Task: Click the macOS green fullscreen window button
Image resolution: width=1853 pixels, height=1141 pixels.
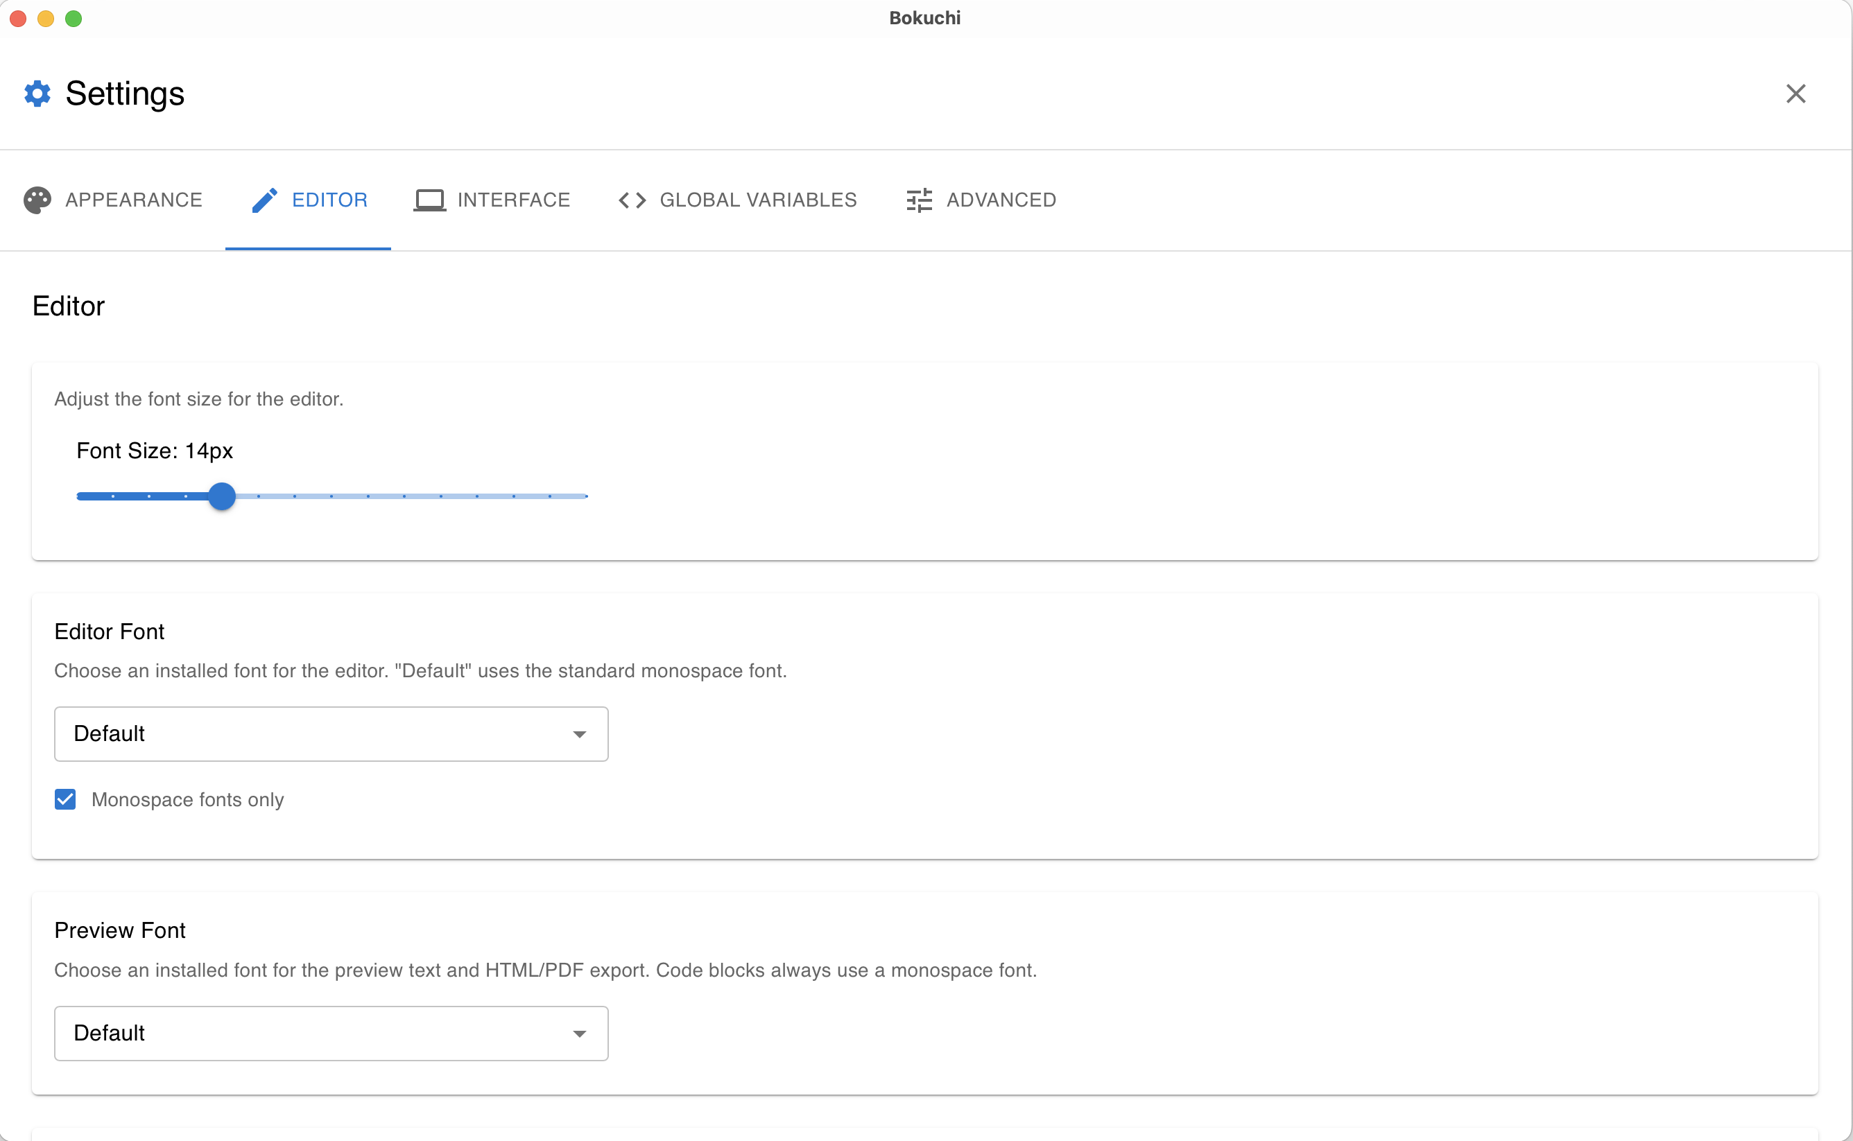Action: pos(74,18)
